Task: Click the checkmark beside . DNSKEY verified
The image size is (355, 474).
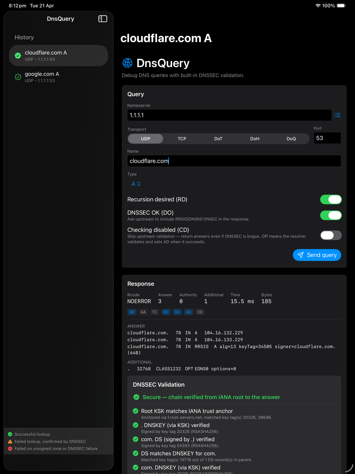Action: click(x=136, y=425)
